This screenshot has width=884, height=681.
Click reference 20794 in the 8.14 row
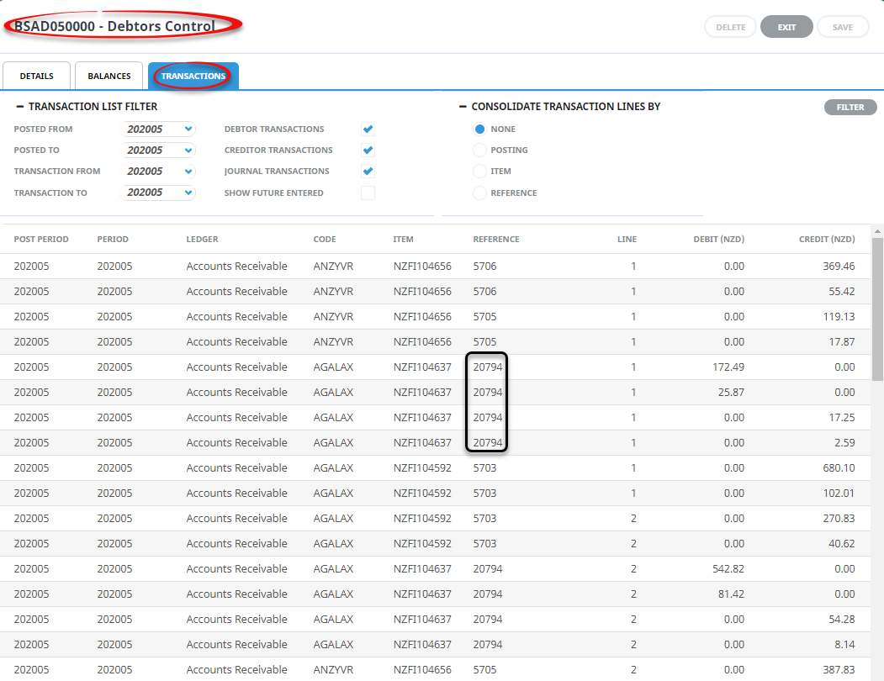[488, 644]
